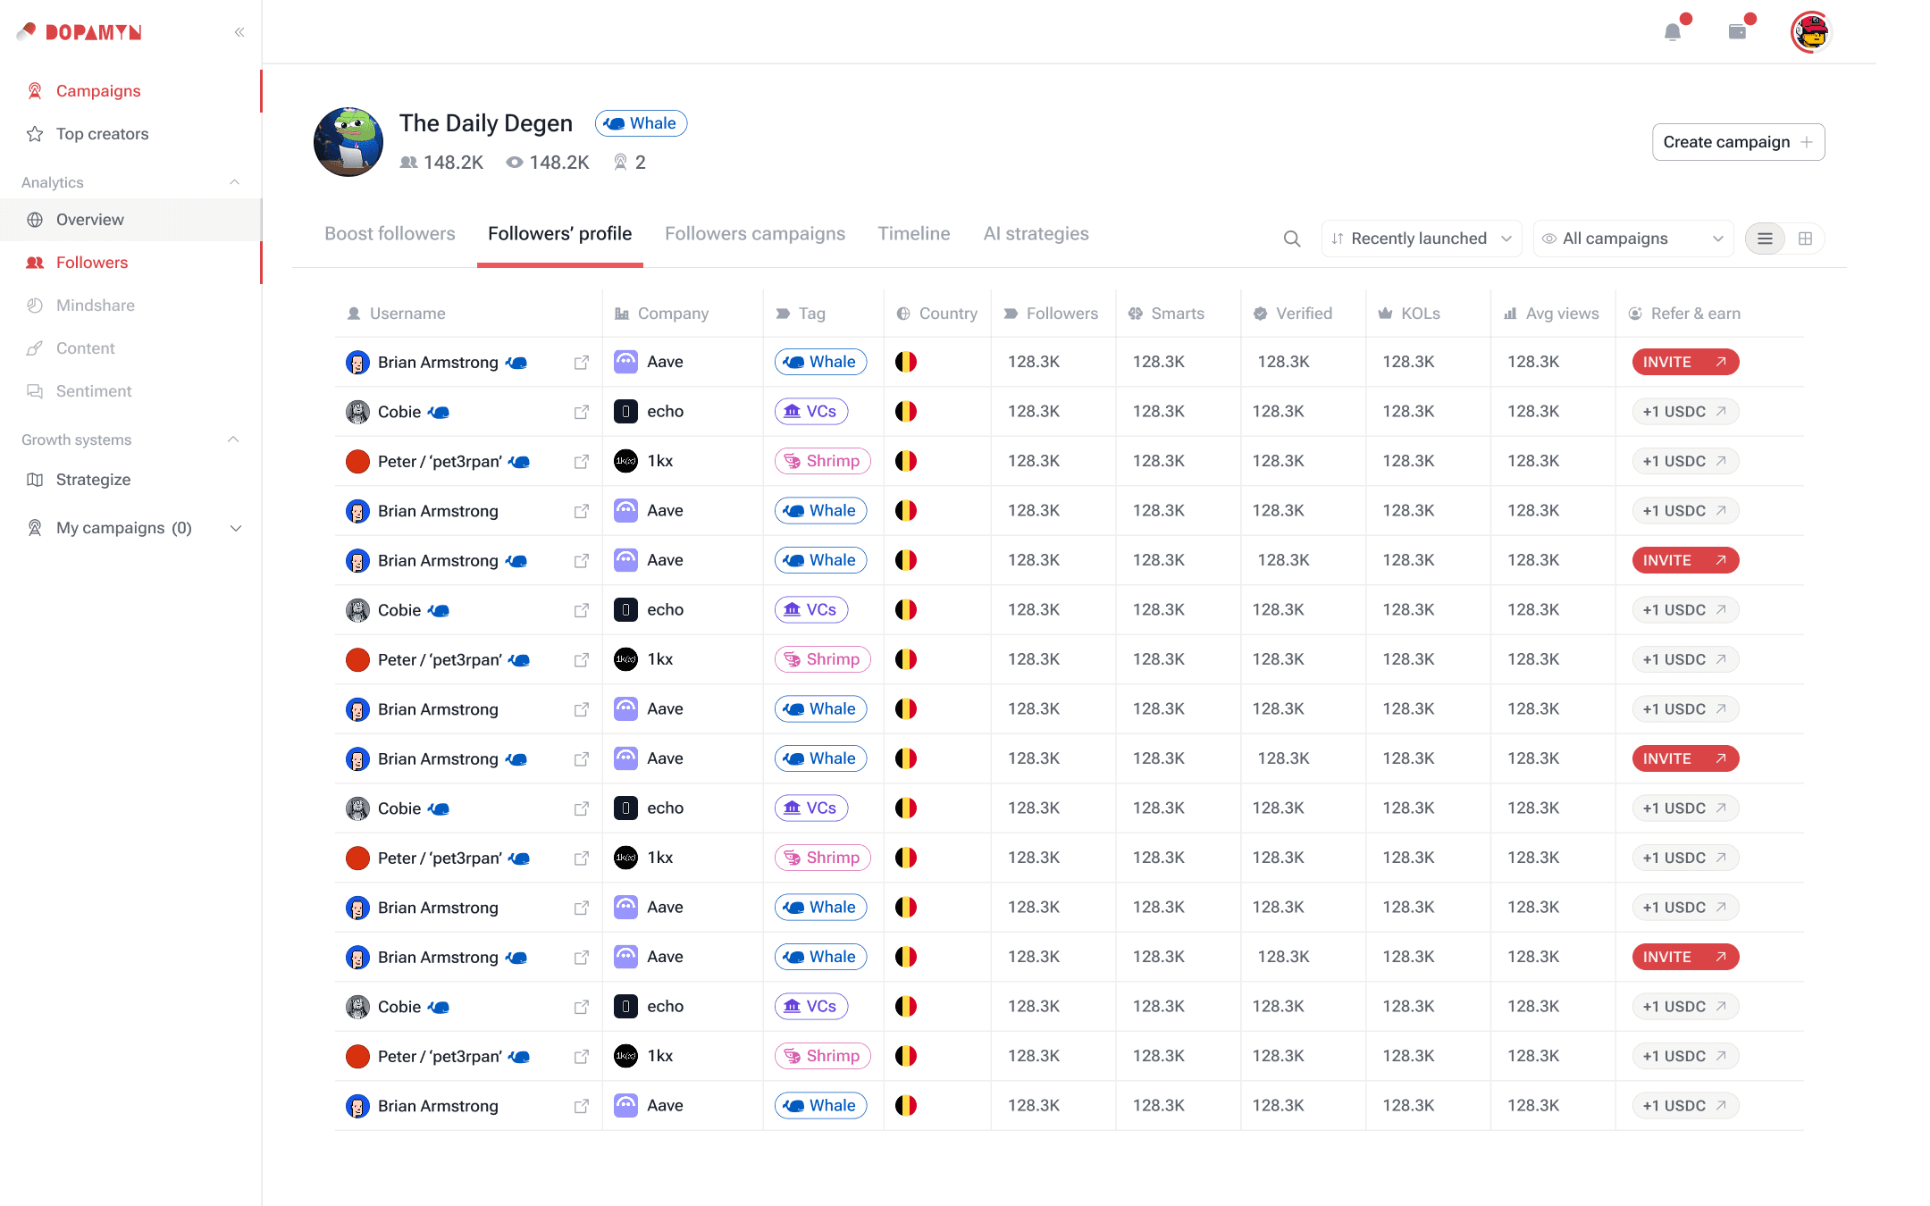Screen dimensions: 1930x1206
Task: Click the Mindshare sidebar icon
Action: 35,306
